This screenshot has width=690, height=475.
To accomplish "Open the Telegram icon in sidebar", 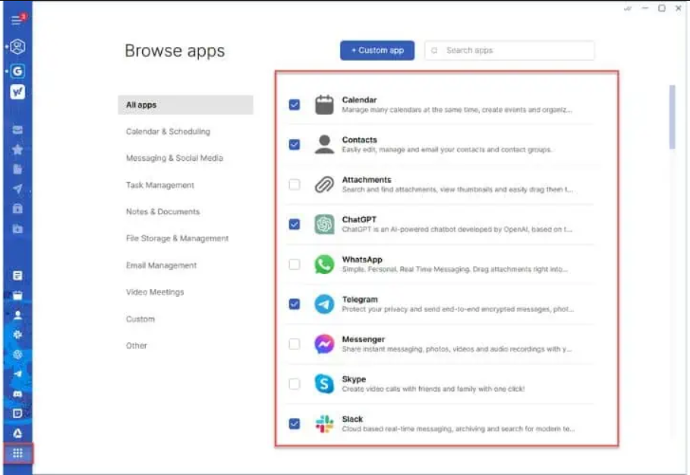I will click(x=17, y=374).
